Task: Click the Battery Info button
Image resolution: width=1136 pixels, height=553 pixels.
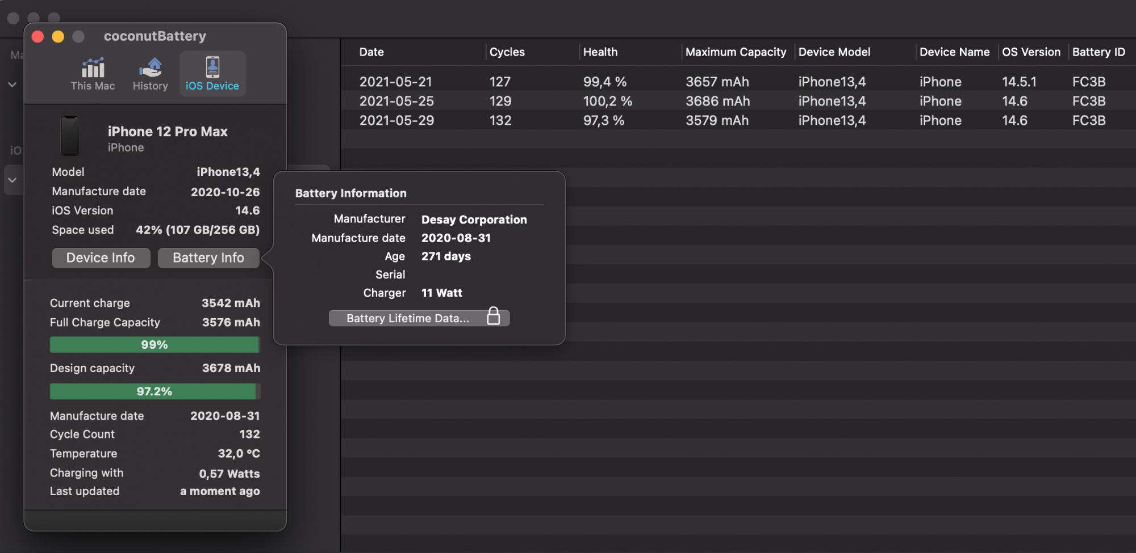Action: click(x=208, y=258)
